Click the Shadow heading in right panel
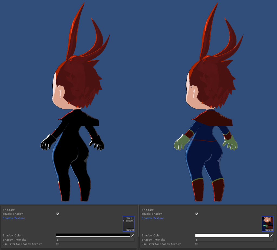The width and height of the screenshot is (277, 250). click(x=148, y=210)
